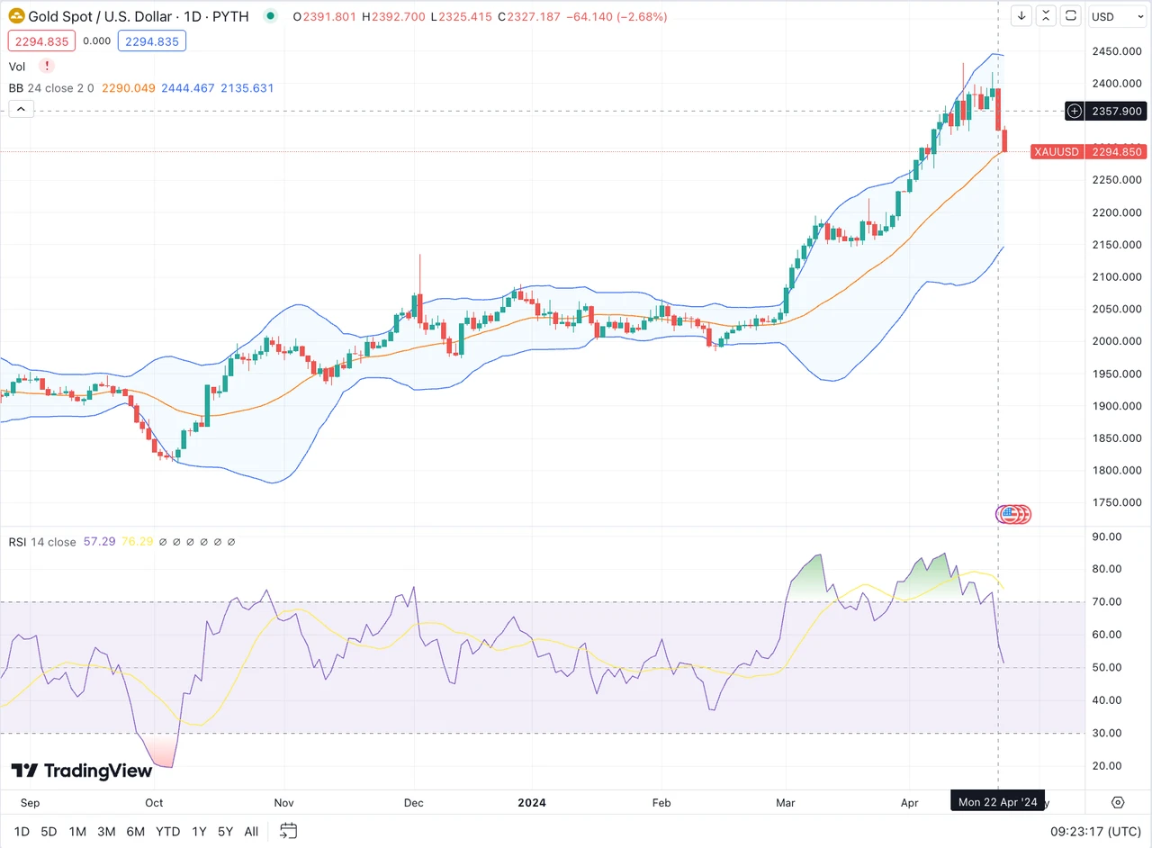Click the collapse-chart double-chevron icon

point(1046,15)
